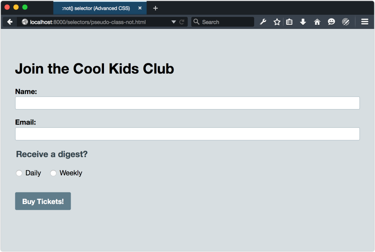Close the :not() selector tab
The image size is (375, 252).
tap(140, 8)
